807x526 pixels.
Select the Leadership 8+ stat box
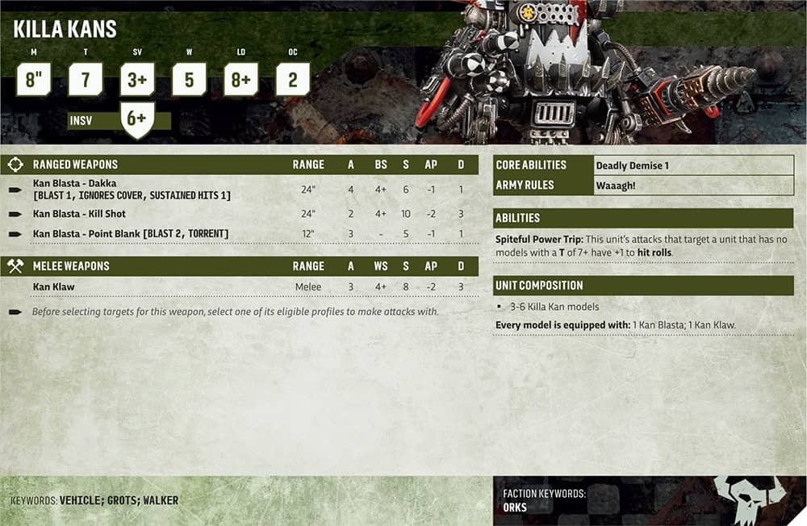(x=240, y=79)
